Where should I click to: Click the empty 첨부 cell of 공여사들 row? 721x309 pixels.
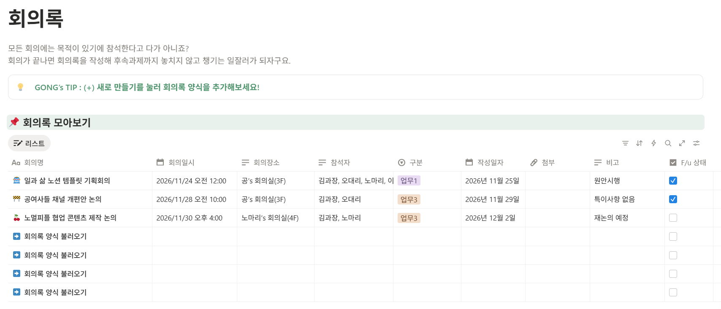(x=557, y=199)
